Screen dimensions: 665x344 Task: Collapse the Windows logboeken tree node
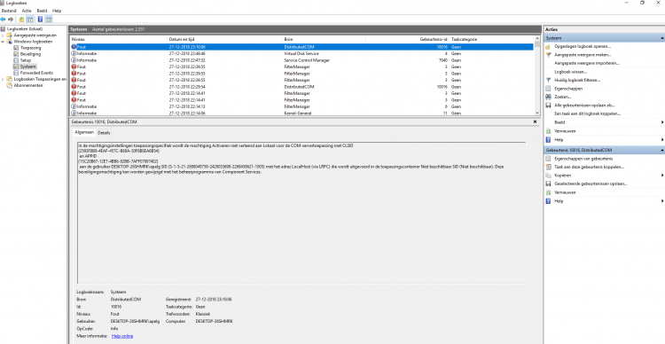pyautogui.click(x=3, y=42)
